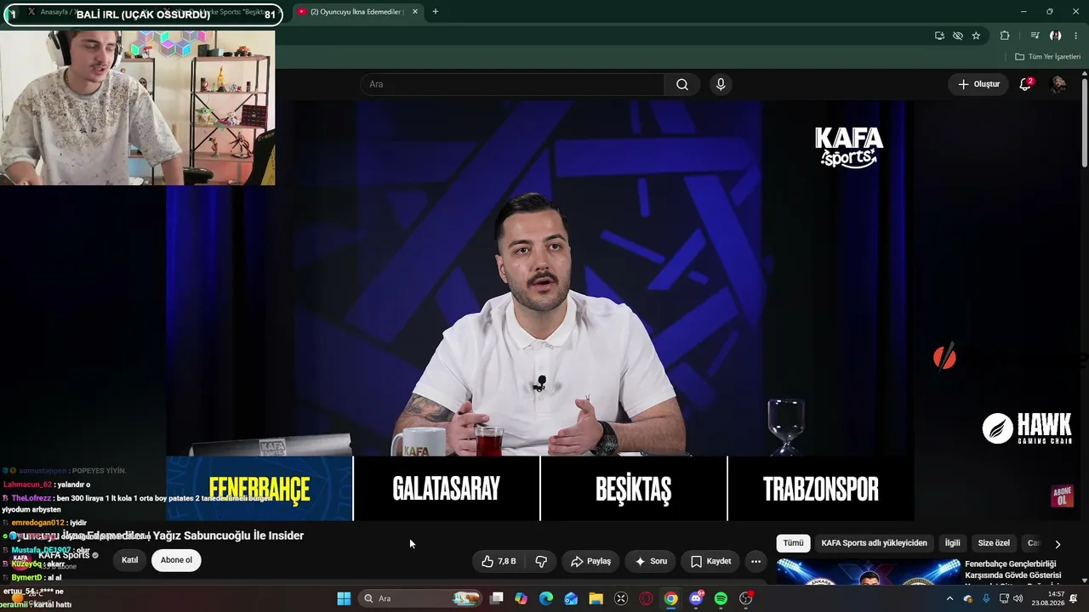
Task: Save the video with Kaydet
Action: (x=710, y=561)
